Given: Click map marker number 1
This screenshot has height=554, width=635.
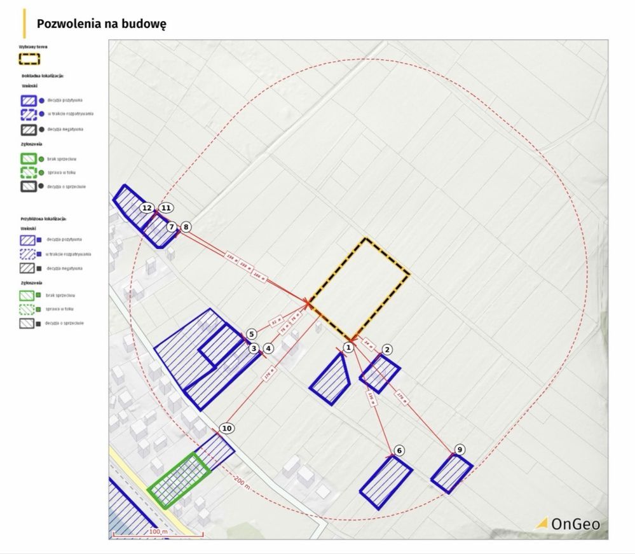Looking at the screenshot, I should pos(348,347).
